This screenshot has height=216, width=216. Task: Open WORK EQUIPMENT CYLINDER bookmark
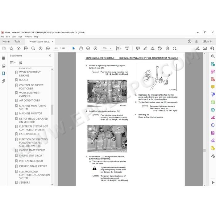pyautogui.click(x=30, y=94)
